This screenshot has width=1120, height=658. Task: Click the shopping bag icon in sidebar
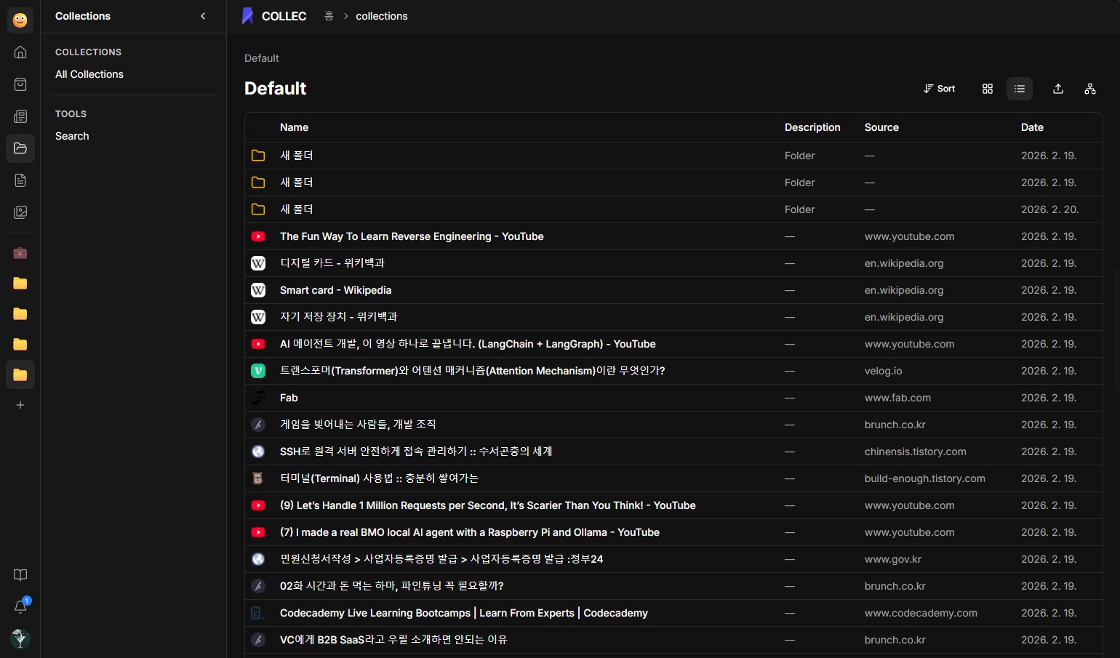(20, 84)
